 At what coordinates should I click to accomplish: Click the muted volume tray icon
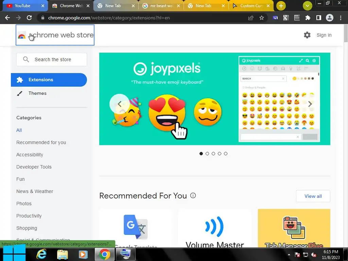pyautogui.click(x=314, y=255)
